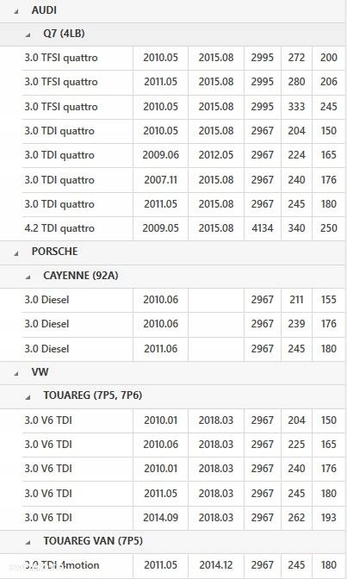Select the 3.0 Diesel starting 2011.06

183,349
